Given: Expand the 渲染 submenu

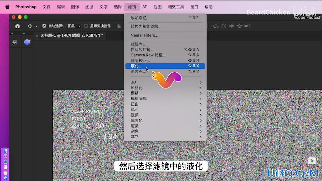Looking at the screenshot, I should pos(165,126).
